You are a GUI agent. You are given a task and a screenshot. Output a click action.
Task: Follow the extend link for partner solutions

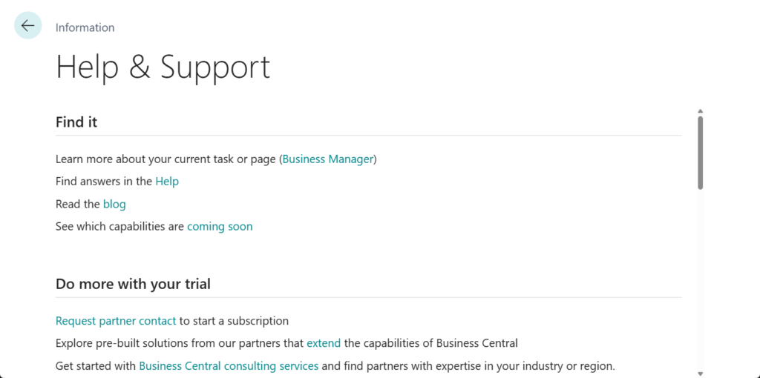(324, 343)
